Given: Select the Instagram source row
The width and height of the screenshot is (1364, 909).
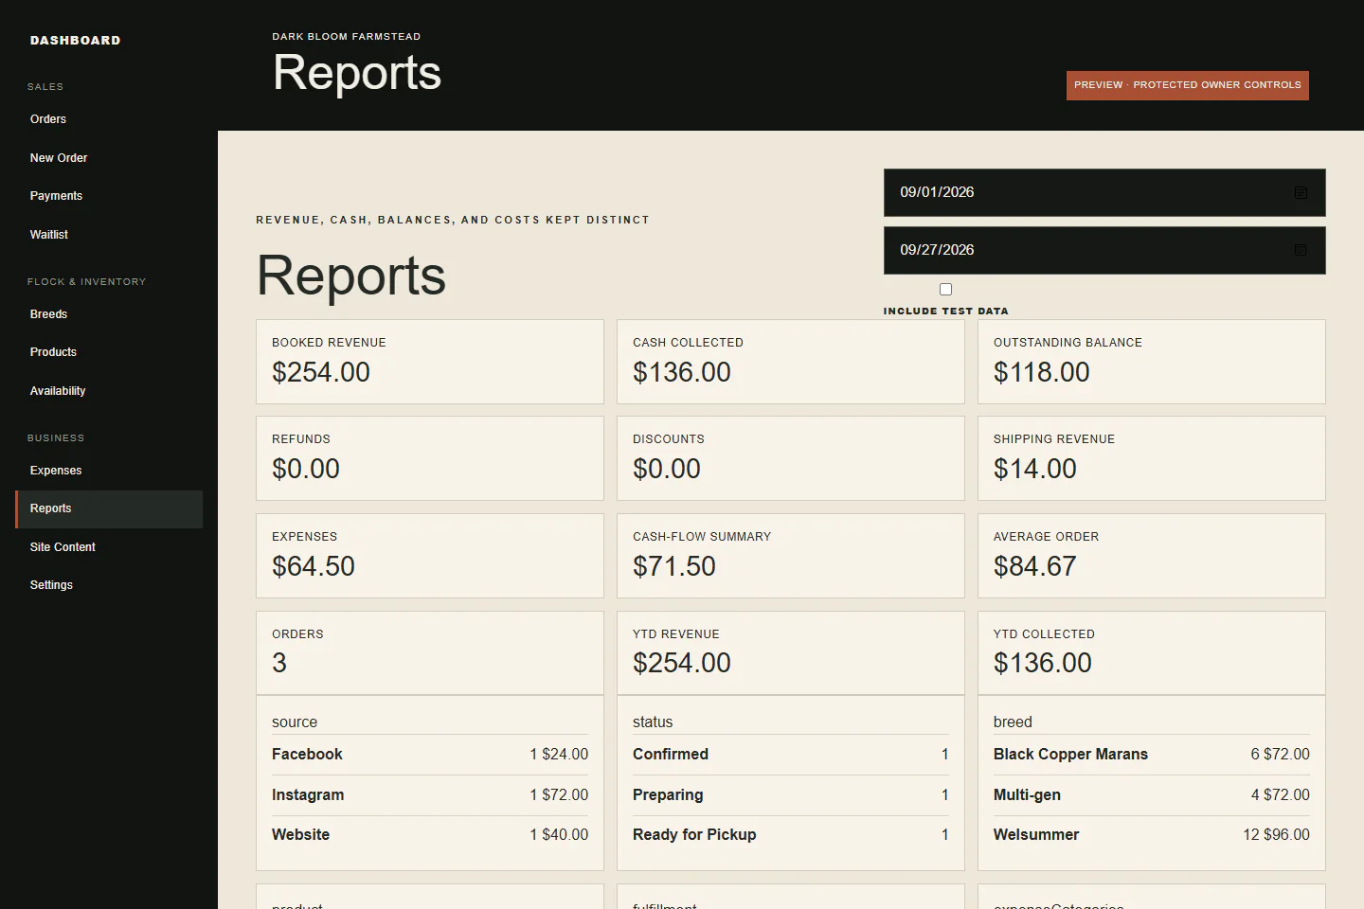Looking at the screenshot, I should 430,795.
